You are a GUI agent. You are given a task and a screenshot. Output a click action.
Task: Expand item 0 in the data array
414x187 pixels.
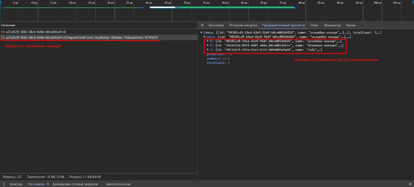point(208,41)
